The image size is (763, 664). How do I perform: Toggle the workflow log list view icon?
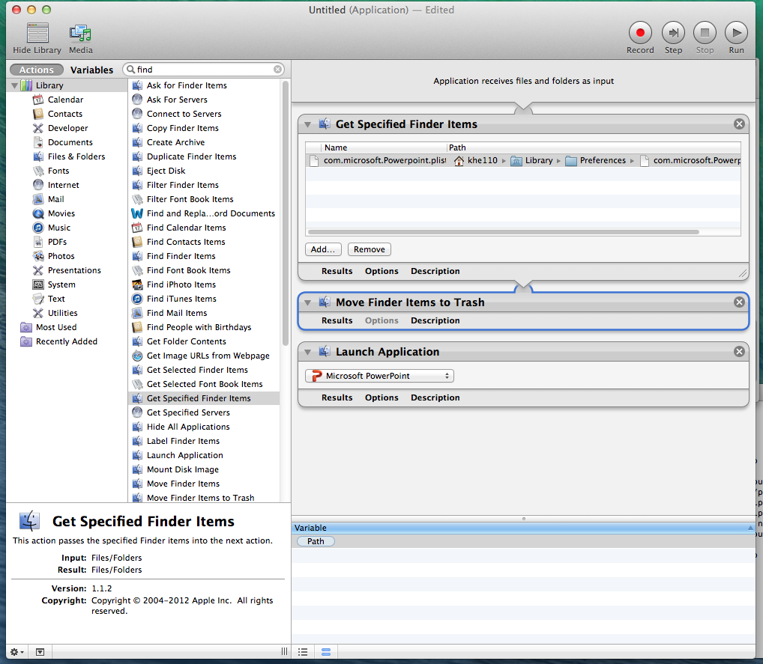303,652
